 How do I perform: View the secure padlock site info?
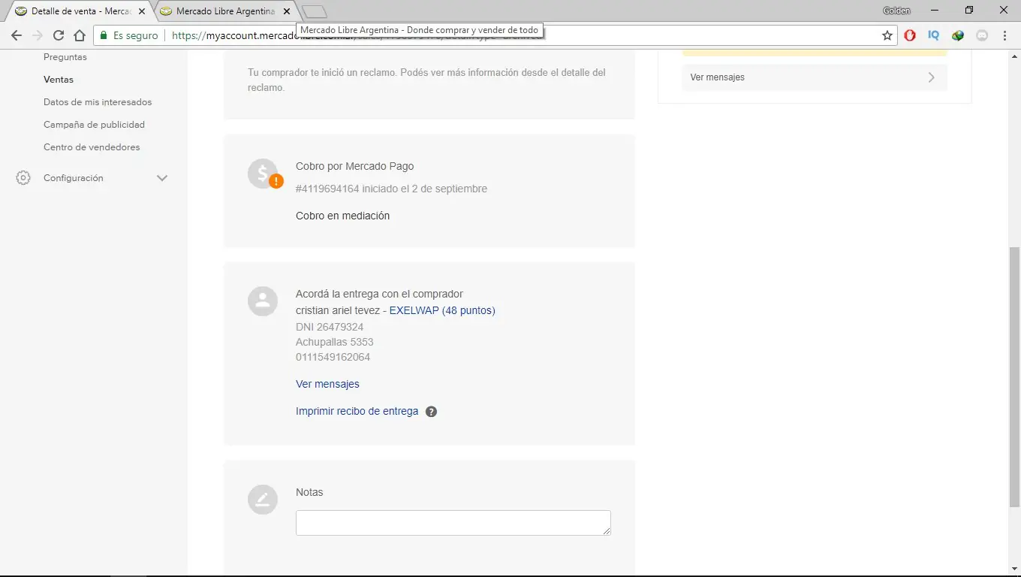(x=105, y=35)
